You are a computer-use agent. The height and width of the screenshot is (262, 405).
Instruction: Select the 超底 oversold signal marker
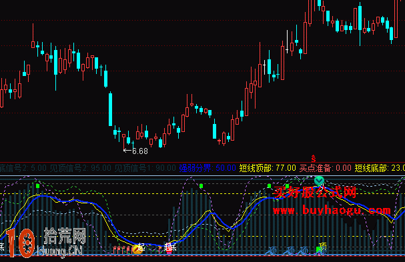(x=170, y=247)
